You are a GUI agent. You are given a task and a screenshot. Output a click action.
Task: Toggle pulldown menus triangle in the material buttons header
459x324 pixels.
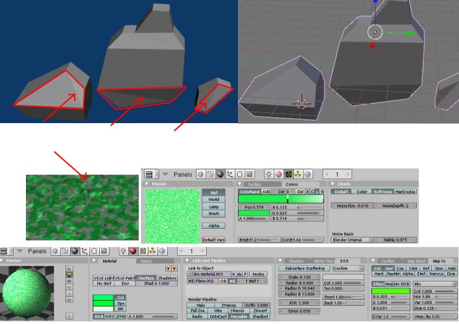tap(19, 251)
